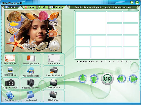Screen dimensions: 141x105
Task: Click the green right arrow button
Action: coord(133,79)
